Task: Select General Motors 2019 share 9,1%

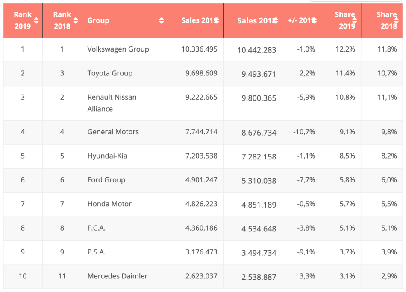Action: click(x=347, y=132)
